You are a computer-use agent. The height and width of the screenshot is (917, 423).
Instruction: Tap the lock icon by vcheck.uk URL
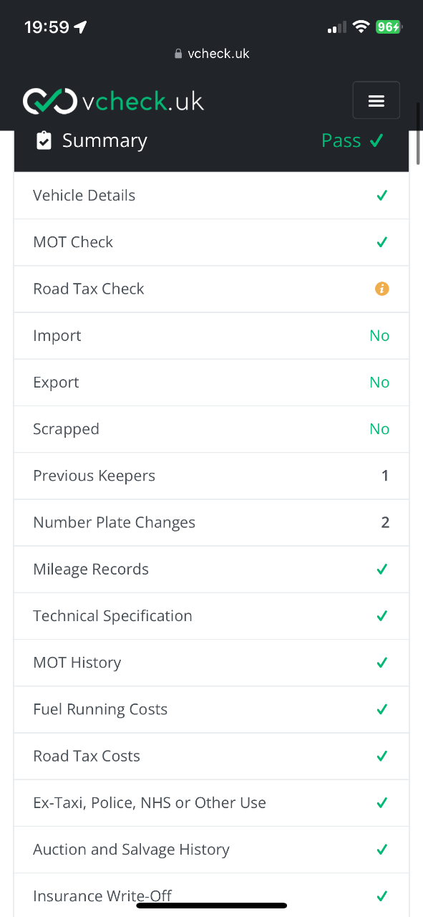(179, 54)
